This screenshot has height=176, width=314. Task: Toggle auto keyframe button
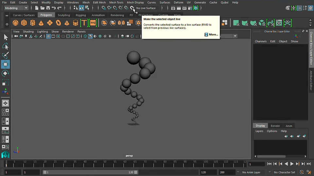pos(302,172)
